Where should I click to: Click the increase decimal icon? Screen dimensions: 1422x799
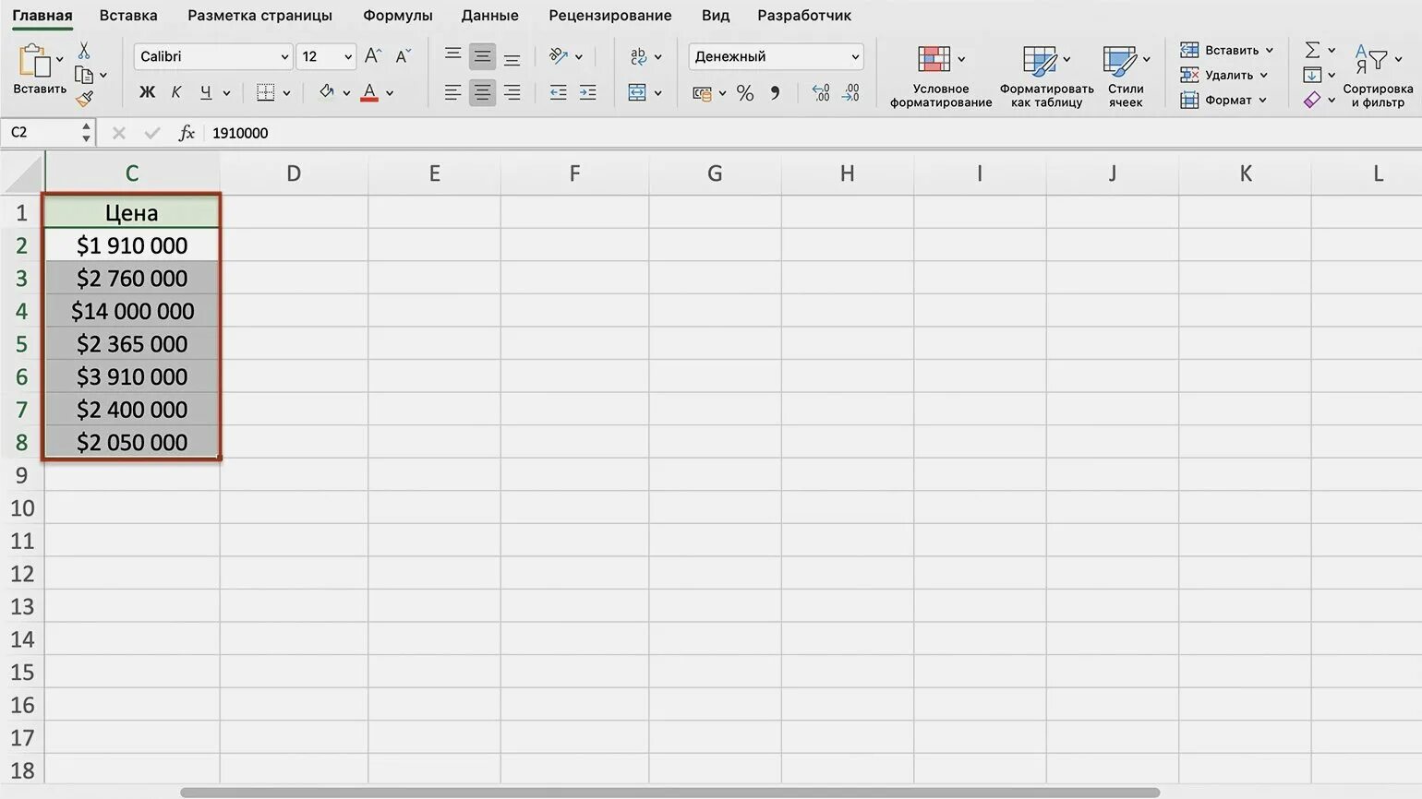click(821, 92)
